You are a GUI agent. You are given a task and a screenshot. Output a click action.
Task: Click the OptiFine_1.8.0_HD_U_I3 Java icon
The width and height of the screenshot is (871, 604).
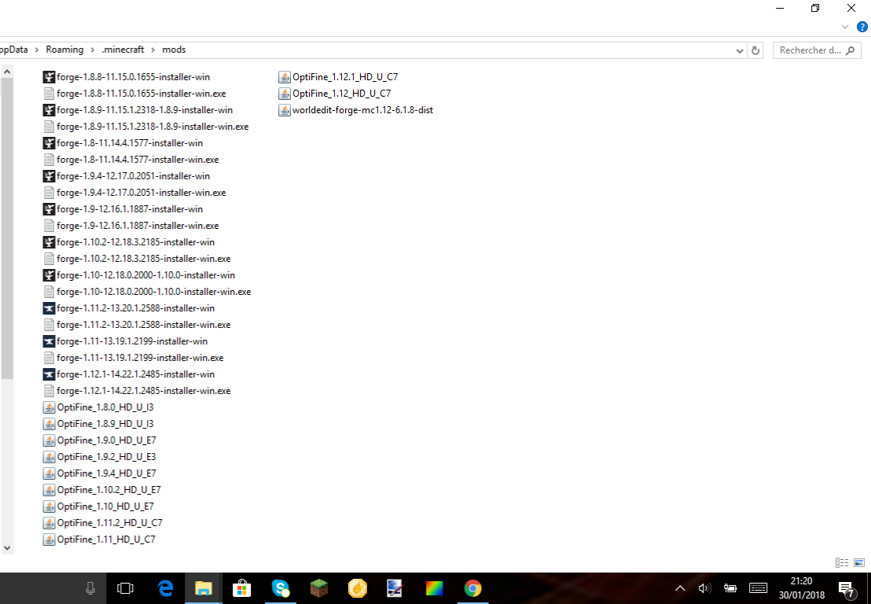pos(49,407)
